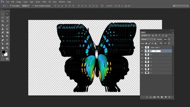Hide the Layer 1 copy 7 layer
This screenshot has height=107, width=190.
[142, 47]
